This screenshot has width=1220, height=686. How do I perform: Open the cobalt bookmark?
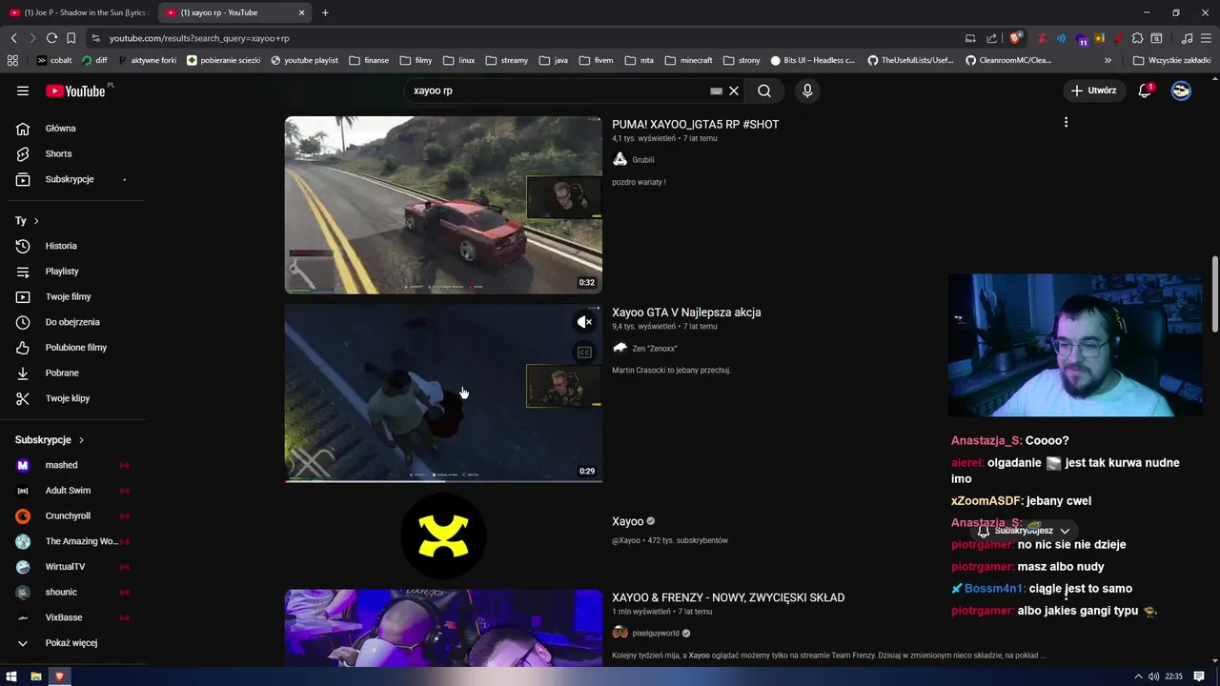pyautogui.click(x=54, y=60)
